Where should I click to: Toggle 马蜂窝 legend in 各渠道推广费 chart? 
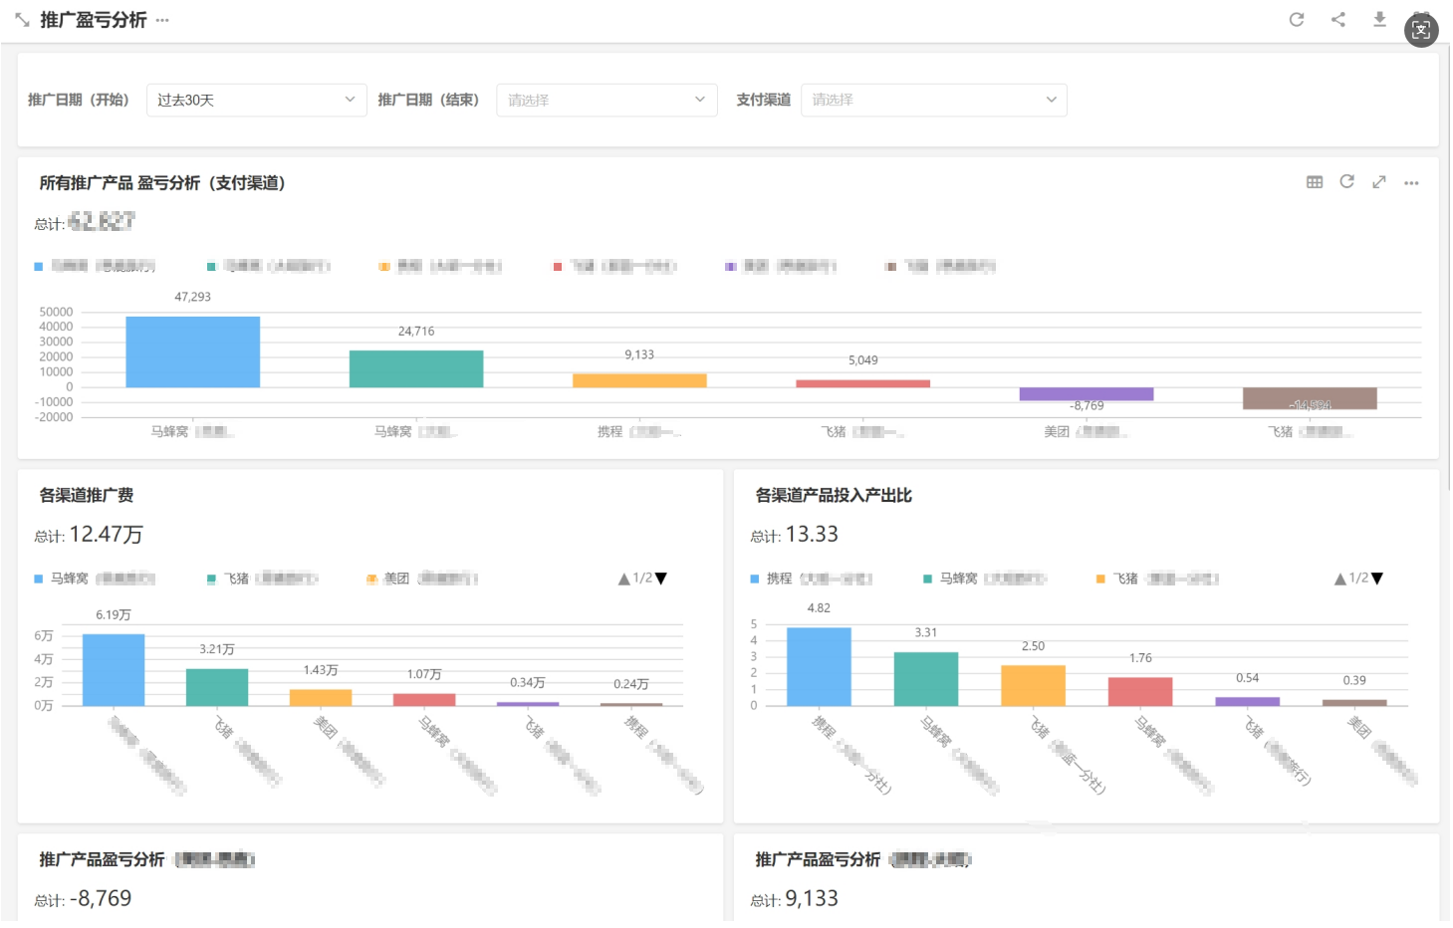point(70,579)
